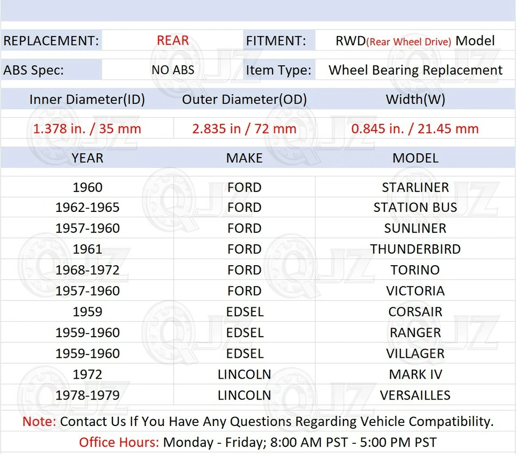Screen dimensions: 516x454
Task: Click EDSEL make in Corsair row
Action: point(245,312)
